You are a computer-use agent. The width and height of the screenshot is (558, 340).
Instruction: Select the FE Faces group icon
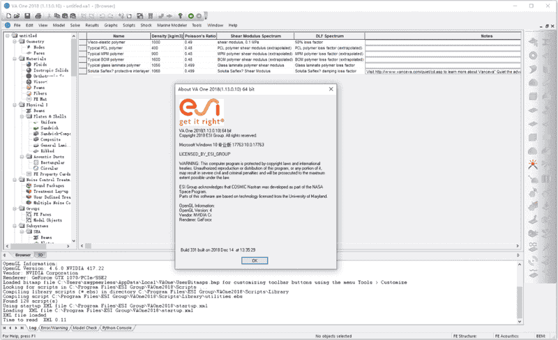(x=29, y=215)
